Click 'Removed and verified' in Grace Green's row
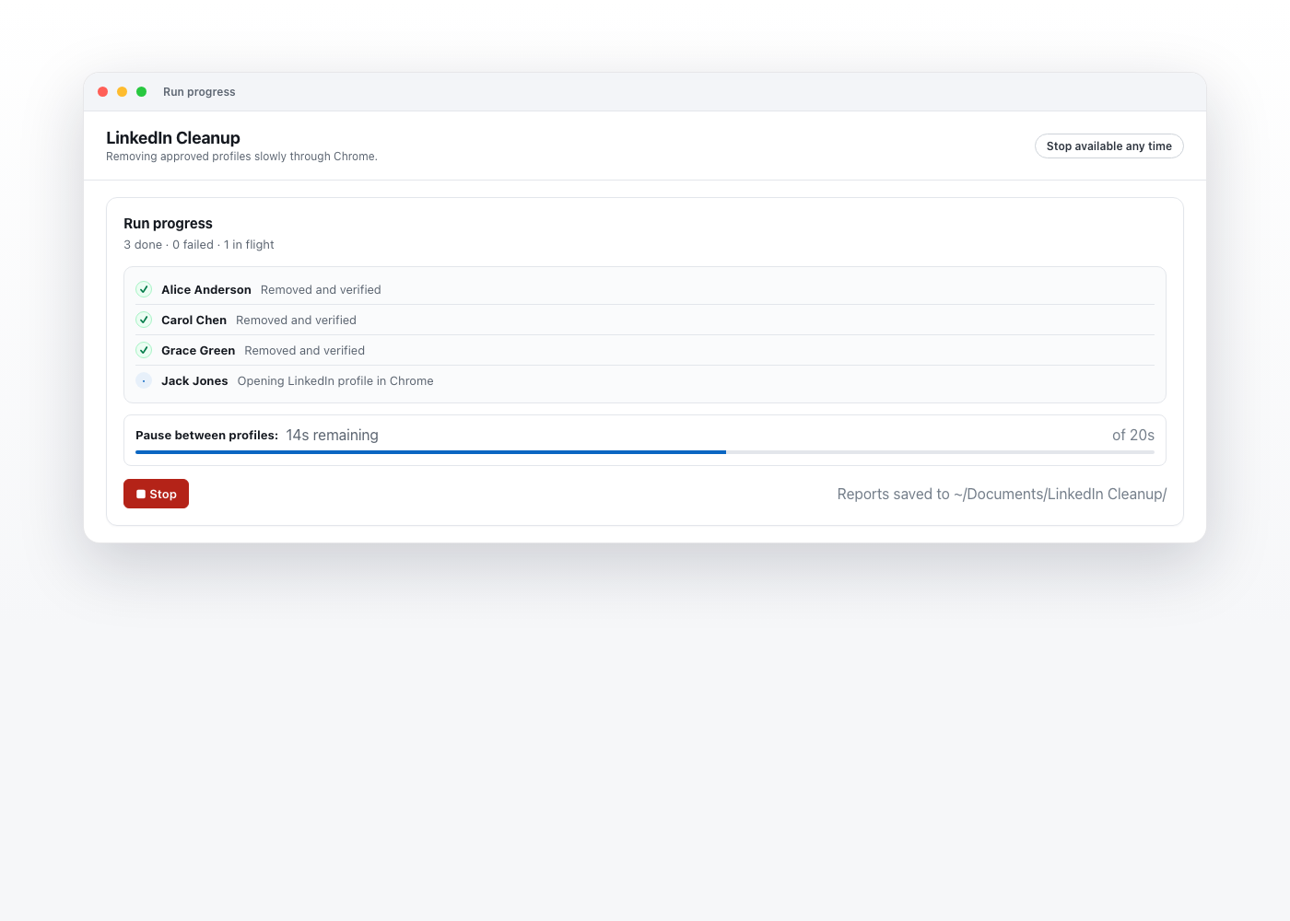 point(305,350)
